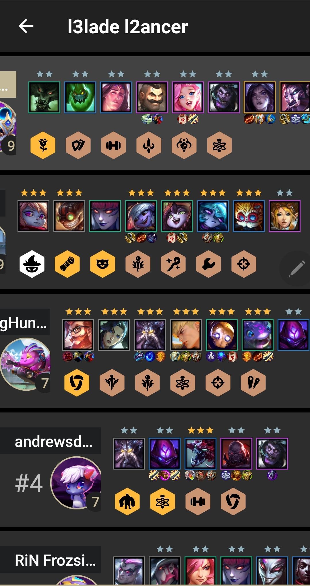This screenshot has width=310, height=586.
Task: Tap the blue dragon three-star champion portrait
Action: coord(200,453)
